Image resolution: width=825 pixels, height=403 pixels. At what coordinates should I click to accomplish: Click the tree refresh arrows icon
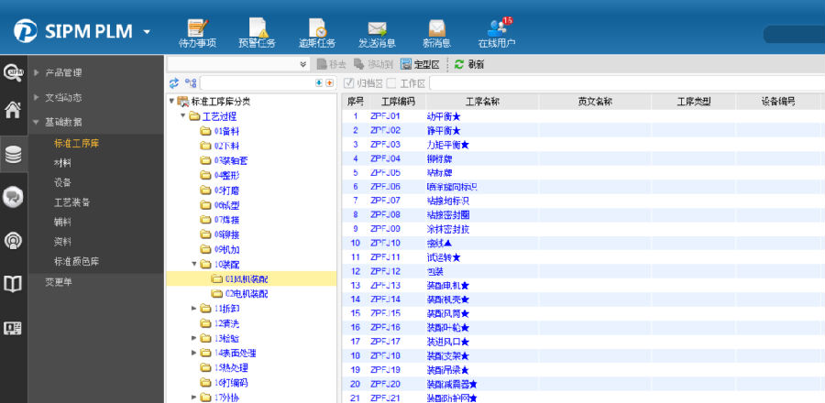(x=174, y=82)
